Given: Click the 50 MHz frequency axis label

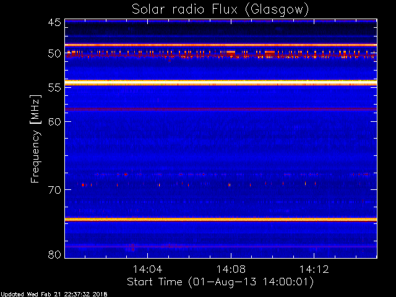Looking at the screenshot, I should [x=54, y=54].
